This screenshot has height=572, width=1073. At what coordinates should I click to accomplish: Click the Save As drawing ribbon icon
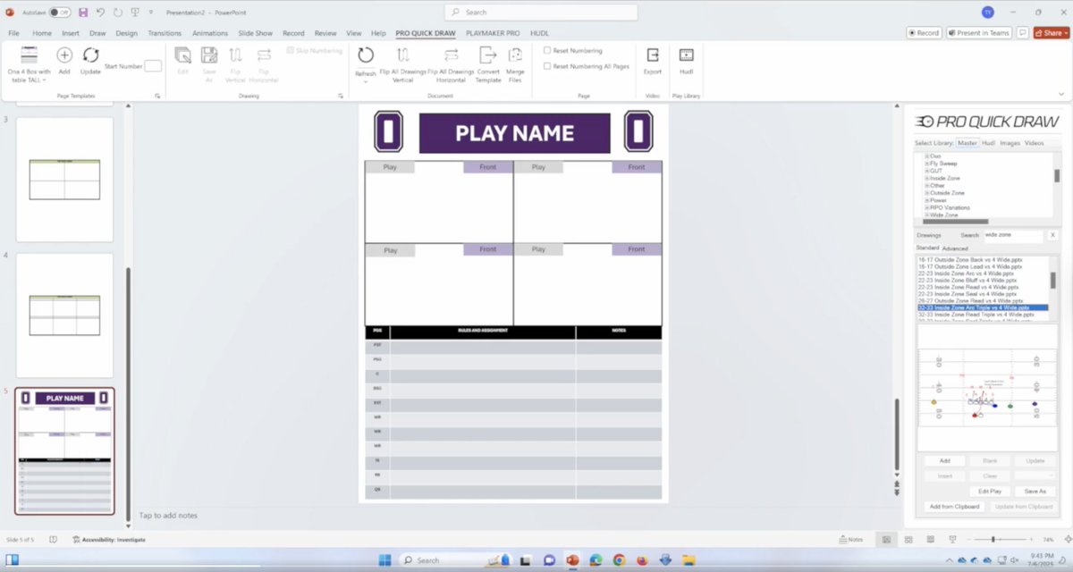[x=209, y=55]
